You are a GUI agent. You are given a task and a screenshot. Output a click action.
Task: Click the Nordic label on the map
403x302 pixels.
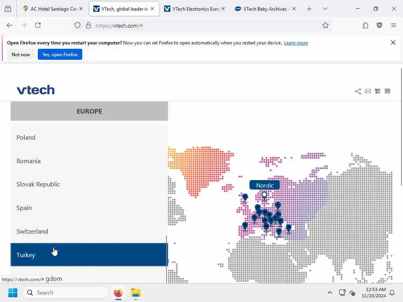pyautogui.click(x=264, y=185)
